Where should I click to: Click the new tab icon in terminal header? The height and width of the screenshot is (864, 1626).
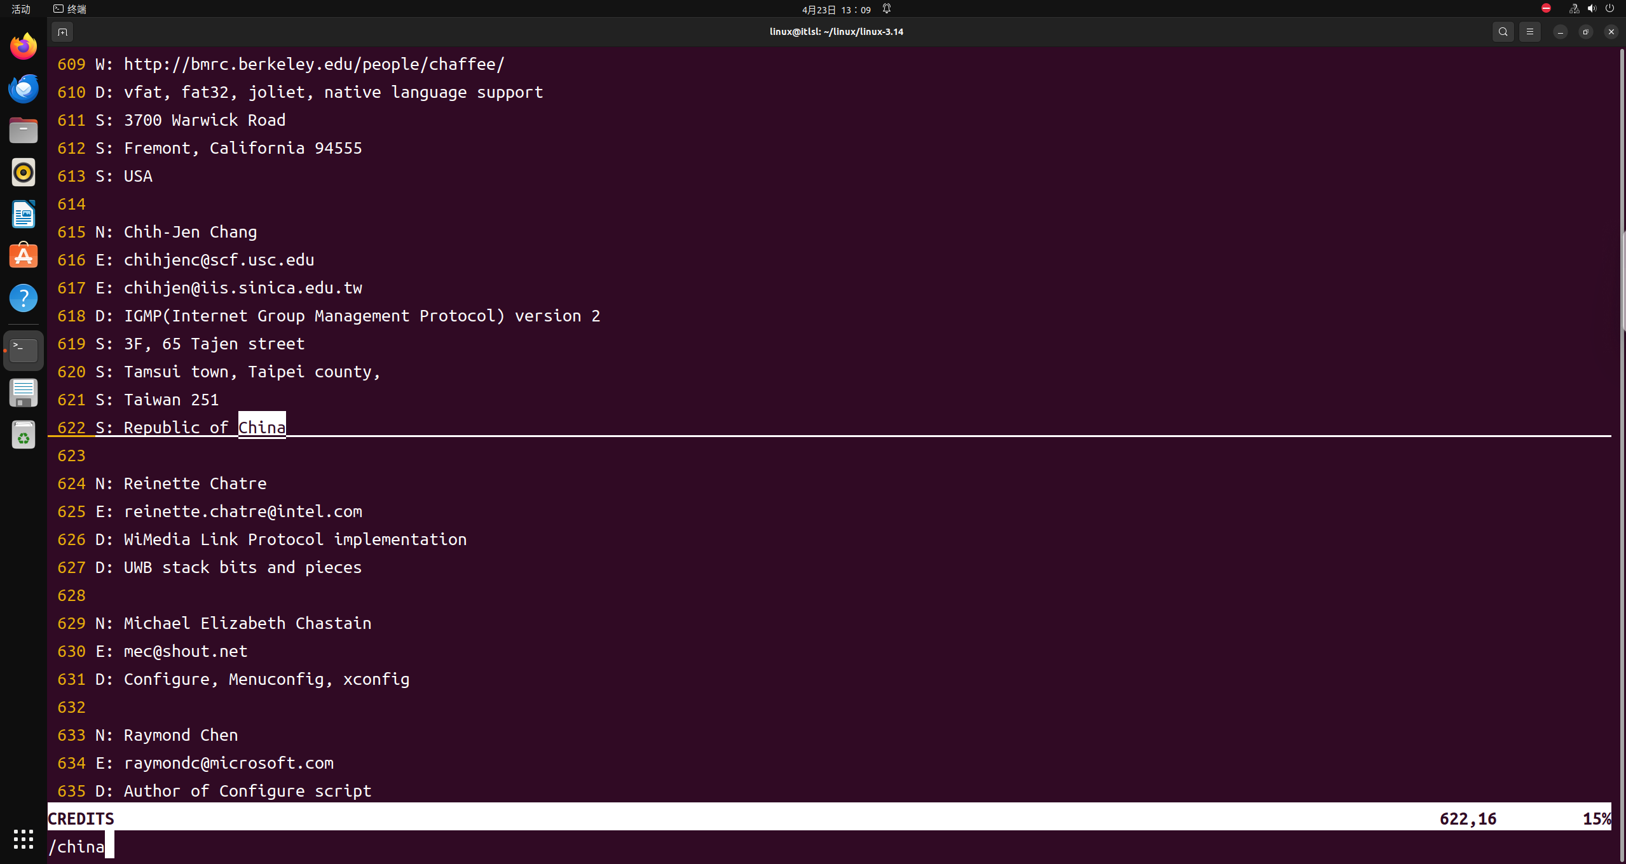[x=62, y=32]
